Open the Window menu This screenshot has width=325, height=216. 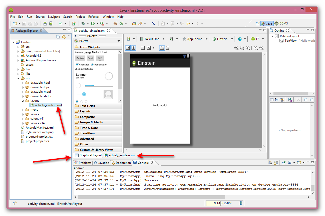coord(108,17)
